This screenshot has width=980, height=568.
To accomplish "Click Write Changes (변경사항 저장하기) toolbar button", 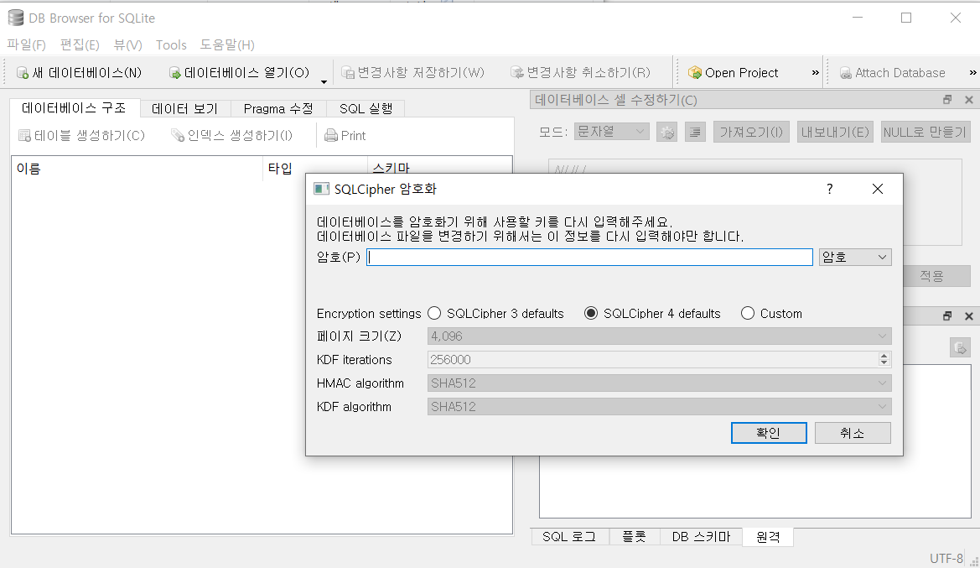I will (412, 72).
